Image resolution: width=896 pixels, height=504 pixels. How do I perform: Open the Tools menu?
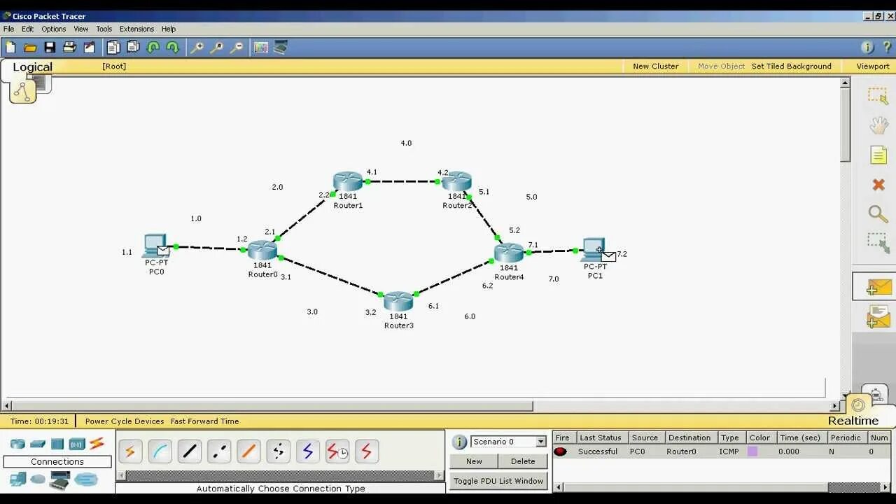click(104, 29)
